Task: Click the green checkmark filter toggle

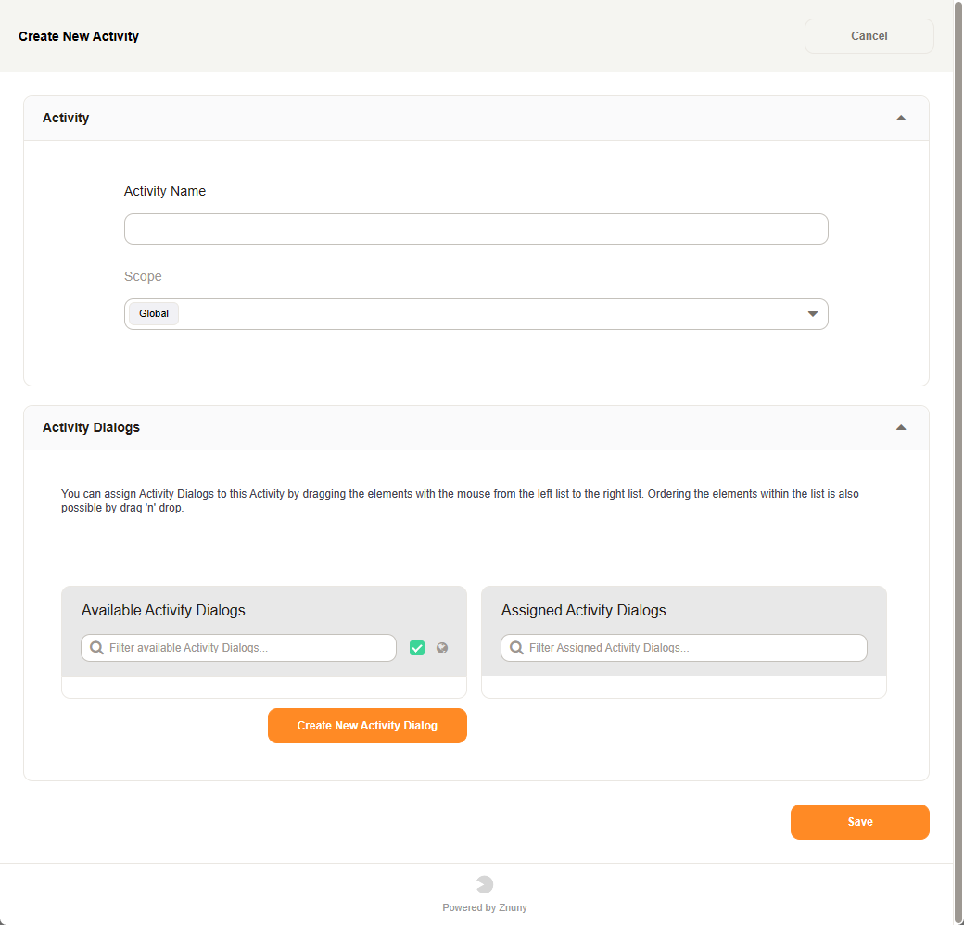Action: pos(417,647)
